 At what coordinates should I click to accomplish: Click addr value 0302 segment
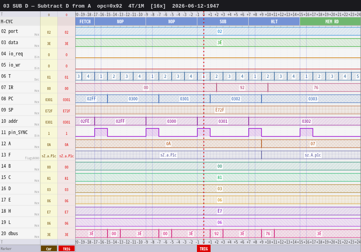tap(305, 121)
